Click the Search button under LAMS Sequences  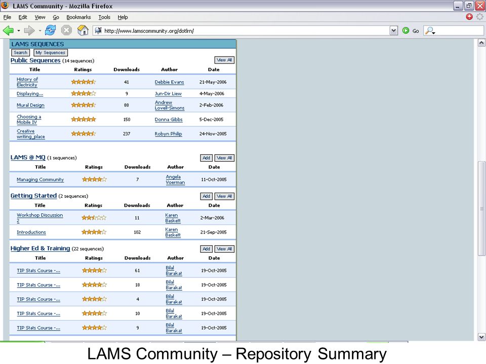(20, 53)
